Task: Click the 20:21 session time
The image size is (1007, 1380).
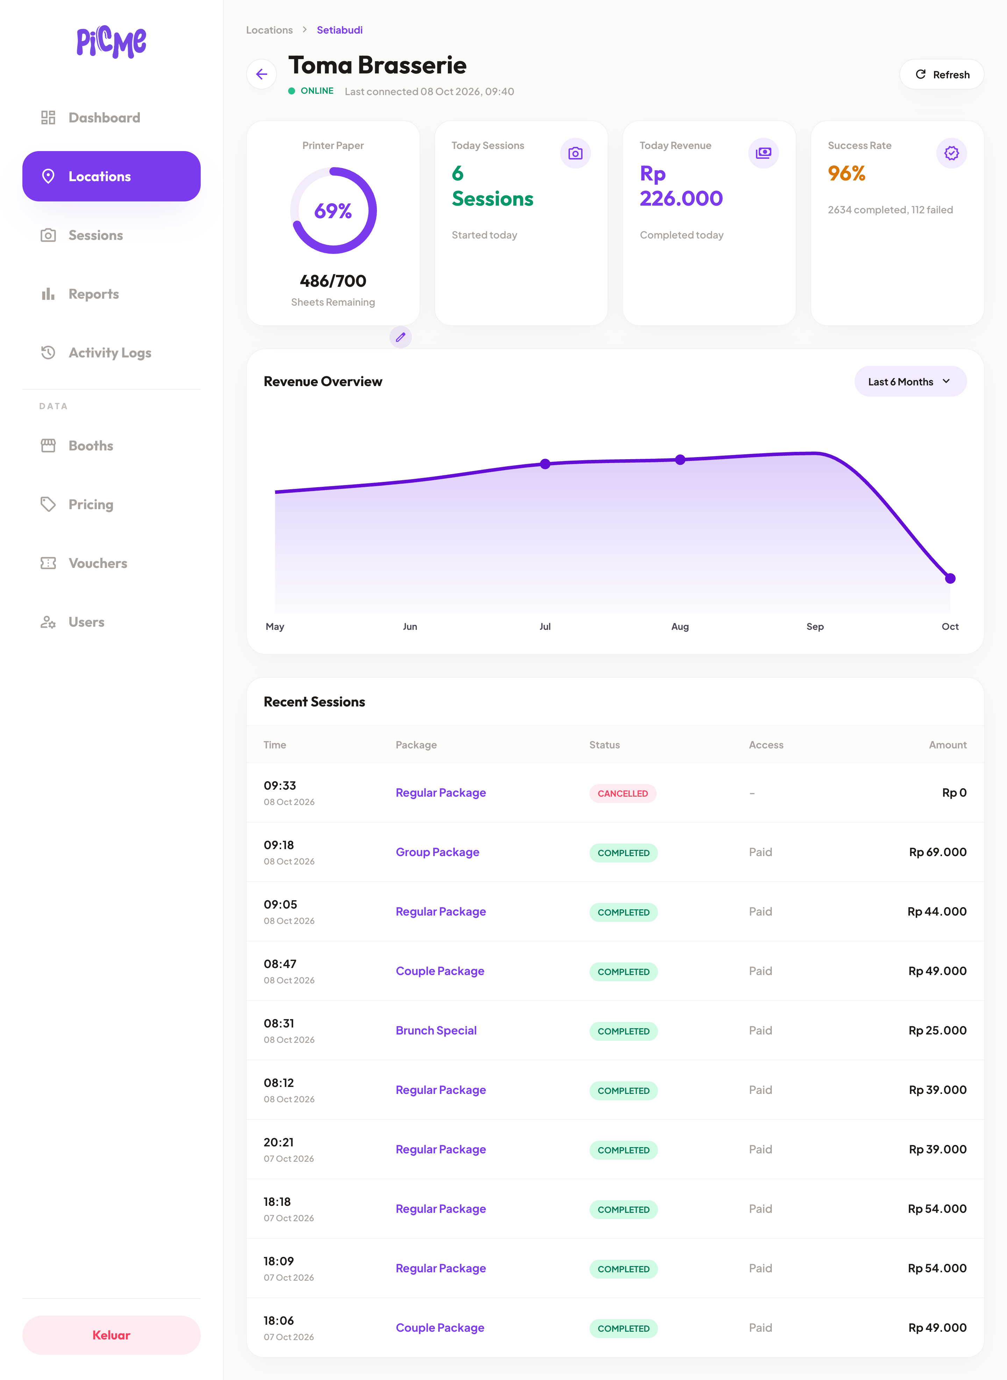Action: 279,1142
